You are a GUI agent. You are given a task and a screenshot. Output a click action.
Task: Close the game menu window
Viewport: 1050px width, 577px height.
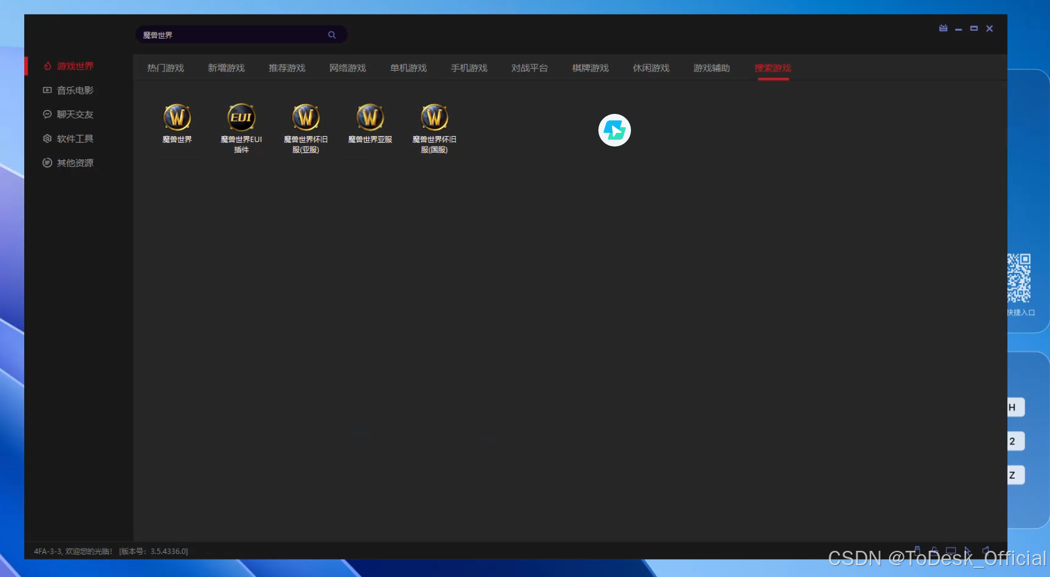coord(990,28)
